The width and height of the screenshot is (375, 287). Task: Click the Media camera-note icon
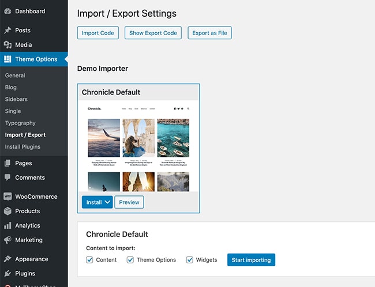pyautogui.click(x=7, y=45)
